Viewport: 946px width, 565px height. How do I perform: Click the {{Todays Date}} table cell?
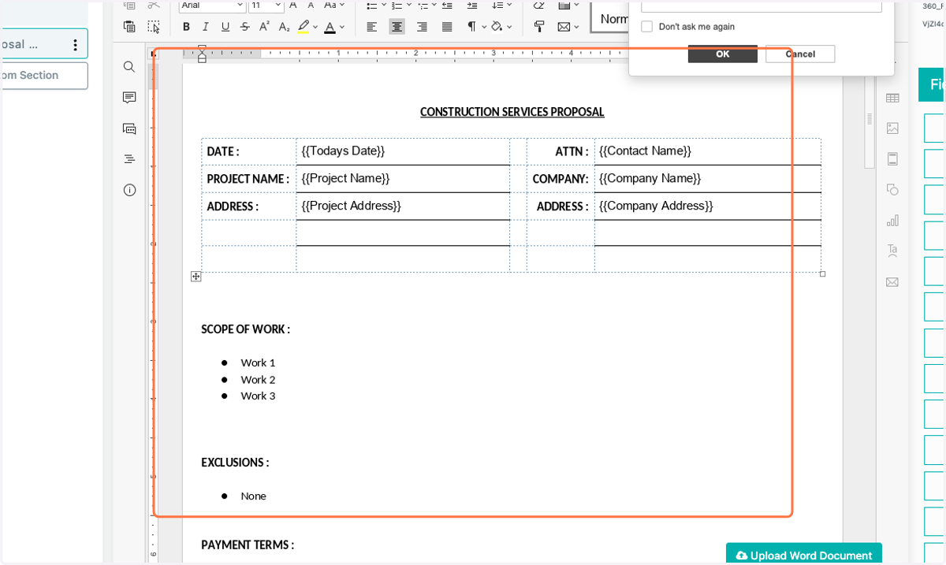tap(403, 151)
